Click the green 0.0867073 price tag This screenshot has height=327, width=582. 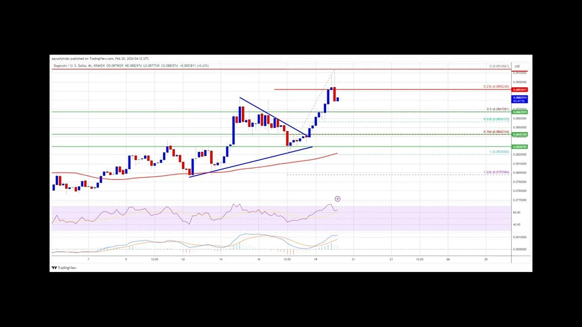point(520,112)
